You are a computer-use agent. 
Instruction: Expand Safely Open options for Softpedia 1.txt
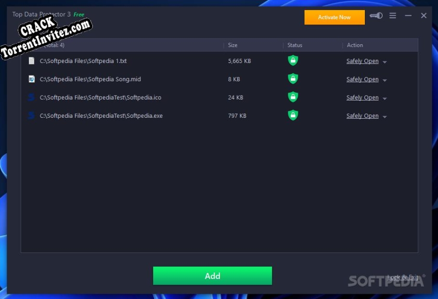384,61
